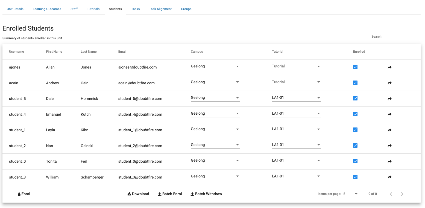This screenshot has width=425, height=208.
Task: Go to previous page using left chevron
Action: 391,194
